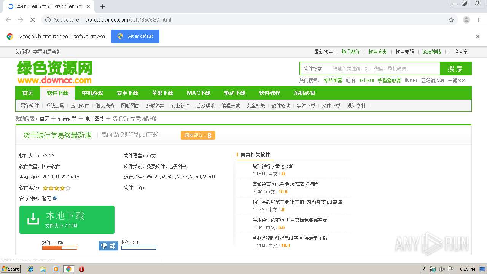The height and width of the screenshot is (274, 487).
Task: Click the 本地下载 download button
Action: pyautogui.click(x=67, y=220)
